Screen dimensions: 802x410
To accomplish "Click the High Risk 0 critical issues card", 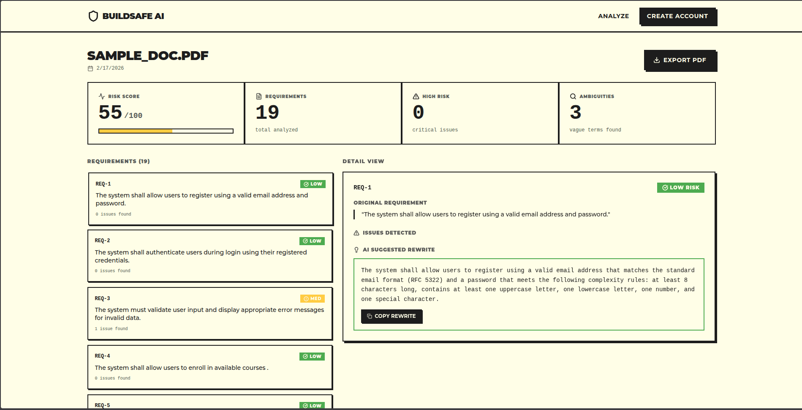I will (480, 113).
